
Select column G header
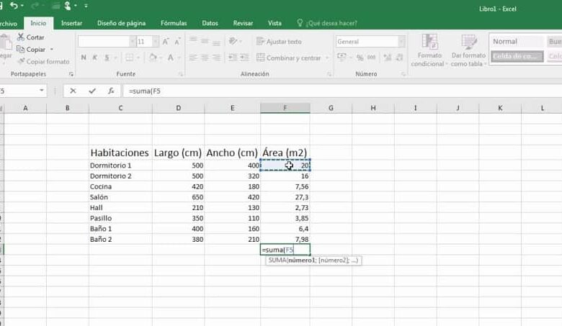(331, 108)
